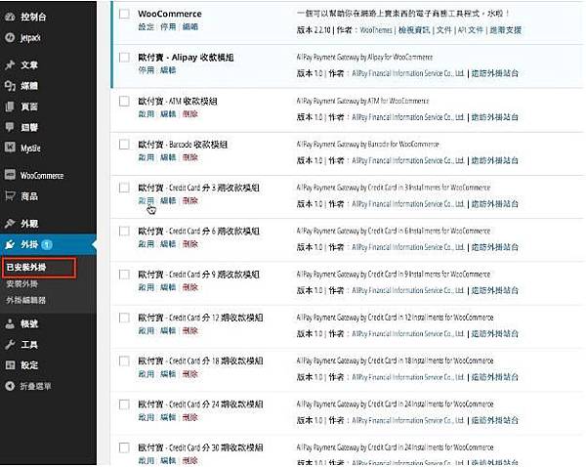
Task: Open the 迴響 comments icon
Action: 10,127
